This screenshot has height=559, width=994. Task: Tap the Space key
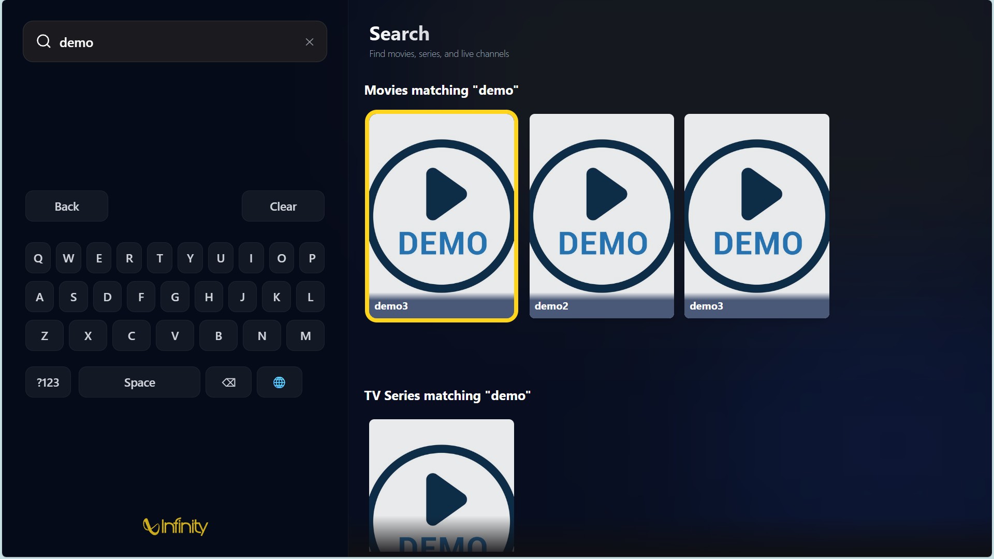tap(139, 382)
